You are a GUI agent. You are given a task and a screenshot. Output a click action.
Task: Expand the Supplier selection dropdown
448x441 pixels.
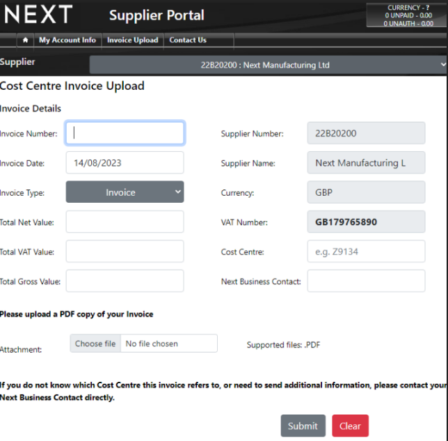click(269, 65)
